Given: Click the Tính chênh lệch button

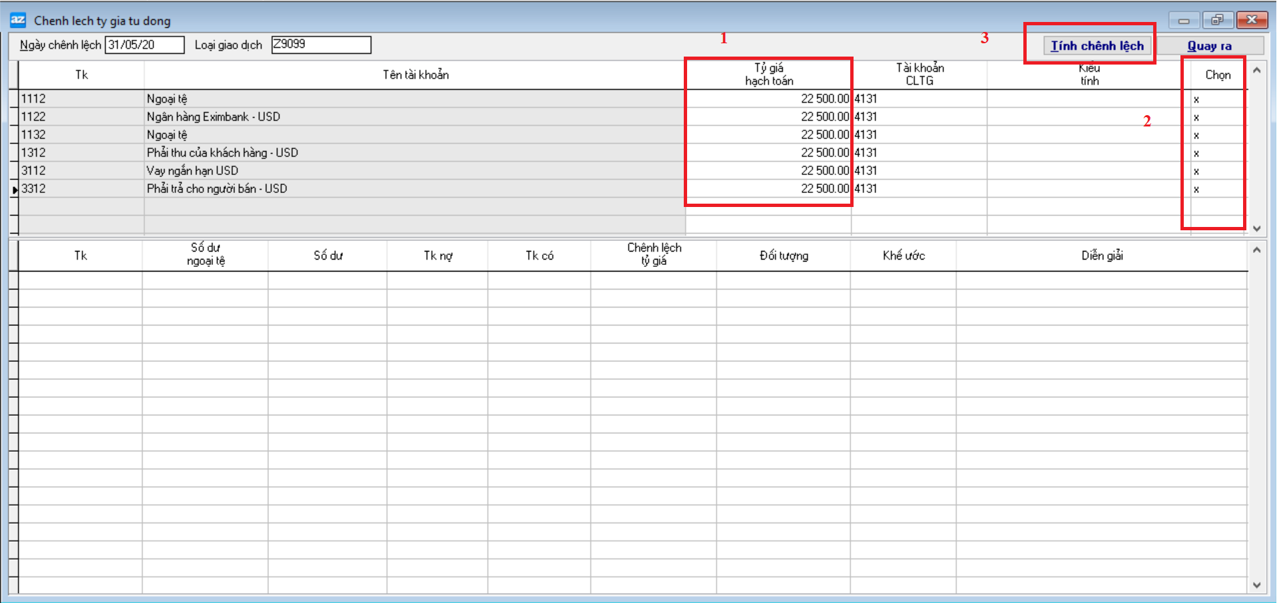Looking at the screenshot, I should click(x=1097, y=46).
